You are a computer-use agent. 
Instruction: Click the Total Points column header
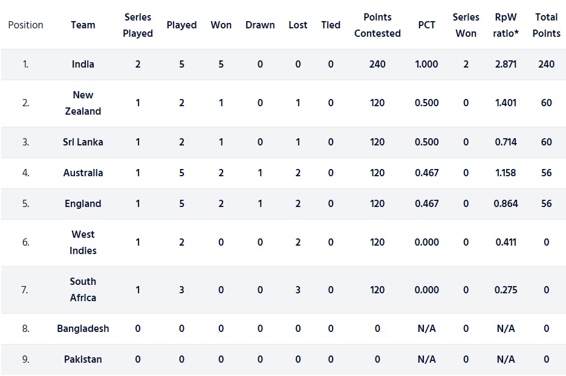coord(546,25)
